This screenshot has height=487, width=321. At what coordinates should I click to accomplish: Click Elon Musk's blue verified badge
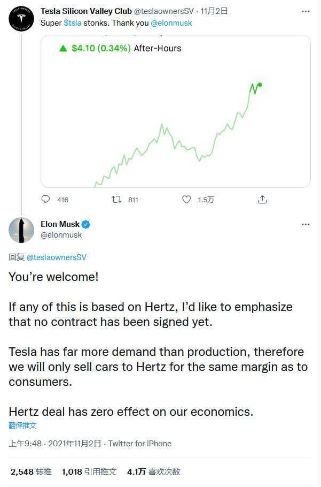tap(85, 224)
